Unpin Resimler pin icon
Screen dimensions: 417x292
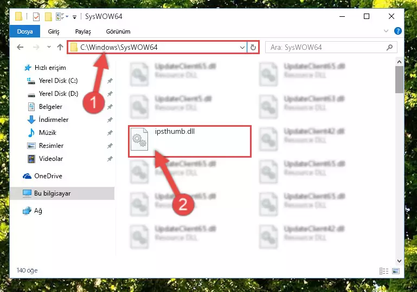[110, 146]
